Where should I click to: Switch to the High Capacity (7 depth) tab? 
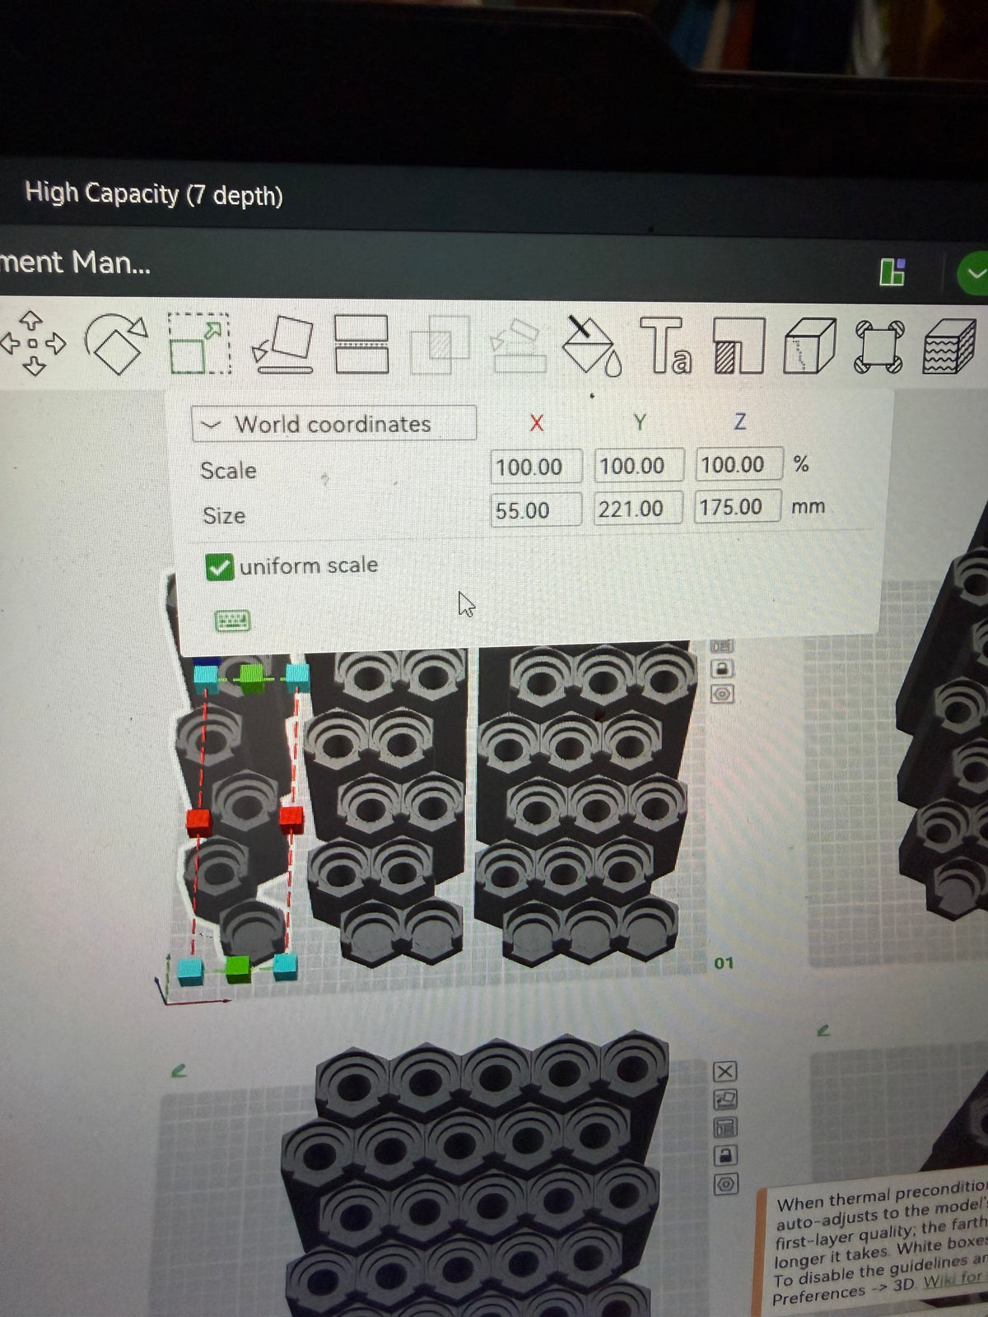pyautogui.click(x=154, y=194)
